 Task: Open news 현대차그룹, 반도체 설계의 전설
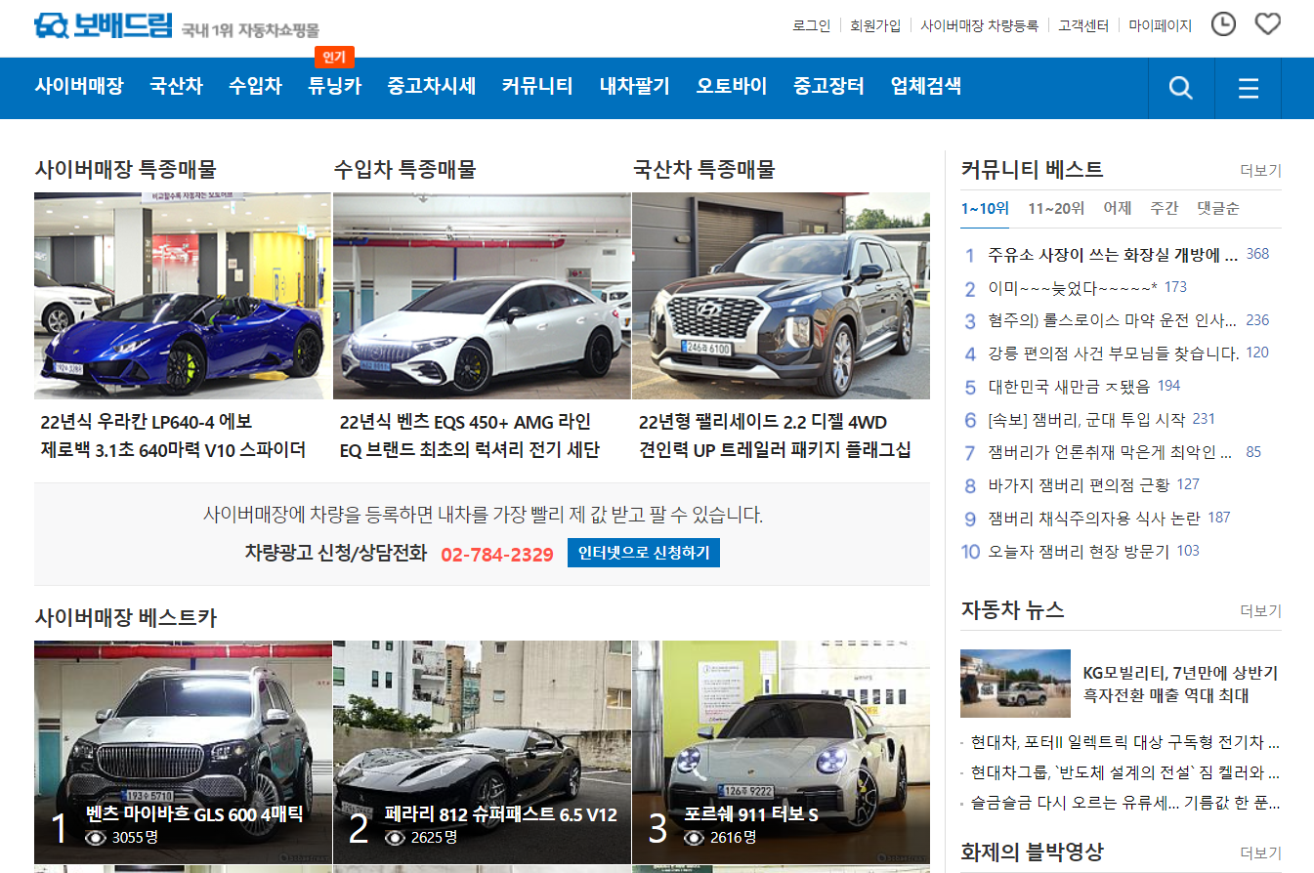coord(1124,773)
